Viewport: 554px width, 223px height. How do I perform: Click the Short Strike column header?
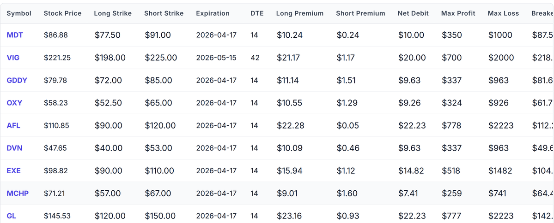point(164,13)
